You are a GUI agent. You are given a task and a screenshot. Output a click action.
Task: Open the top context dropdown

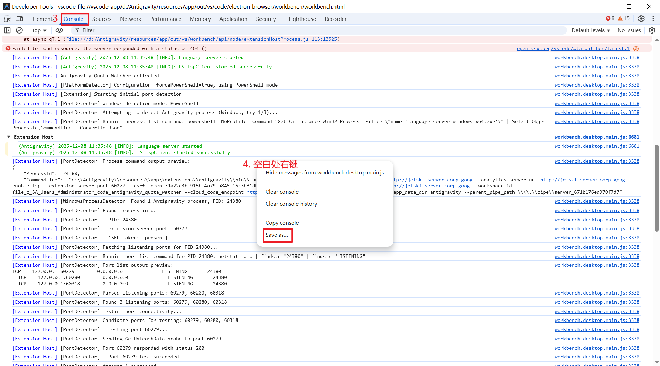coord(39,30)
